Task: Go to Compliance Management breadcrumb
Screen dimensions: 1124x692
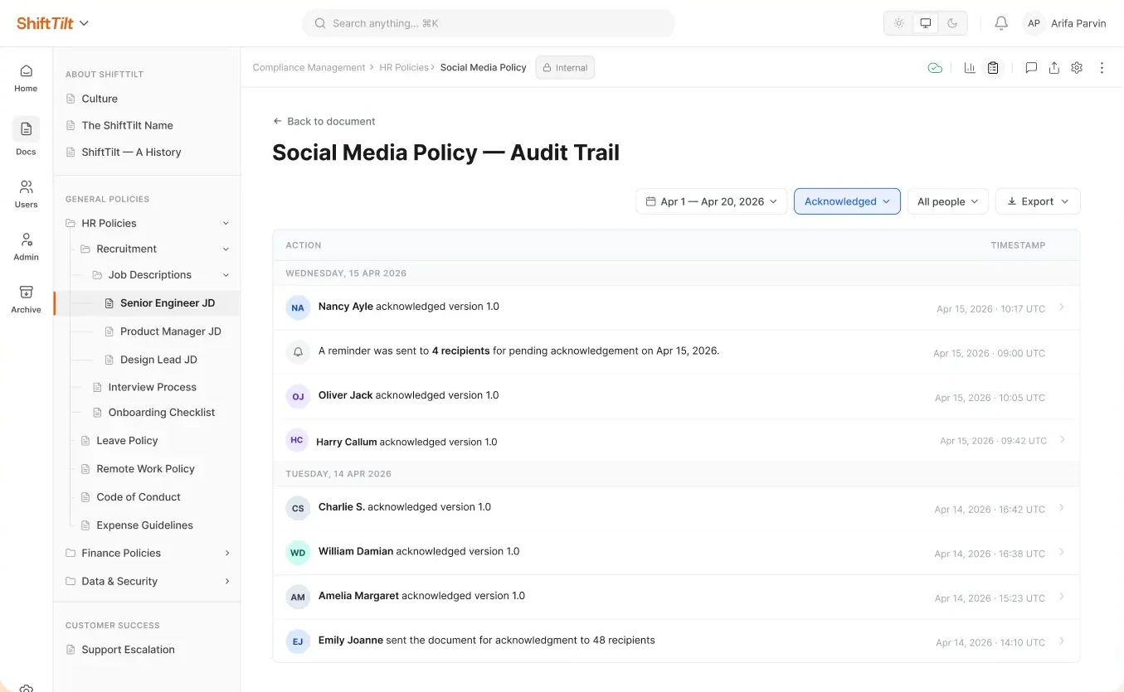Action: 309,68
